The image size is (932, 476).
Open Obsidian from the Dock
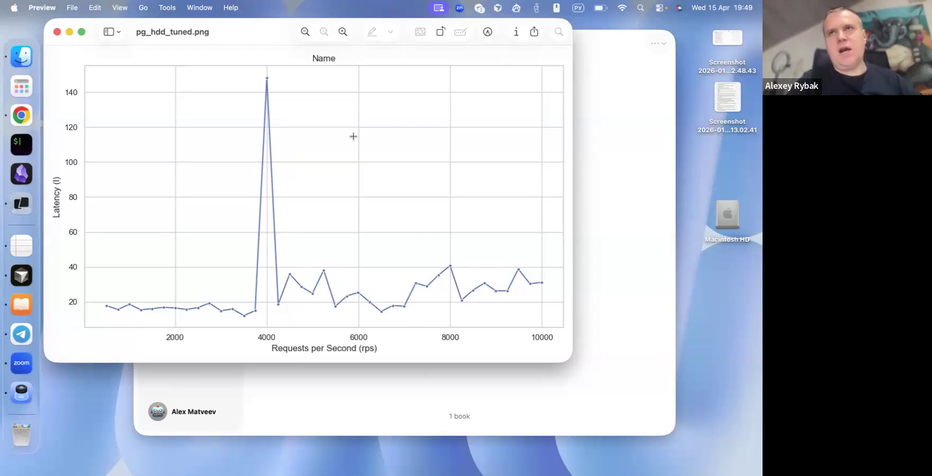click(x=22, y=174)
